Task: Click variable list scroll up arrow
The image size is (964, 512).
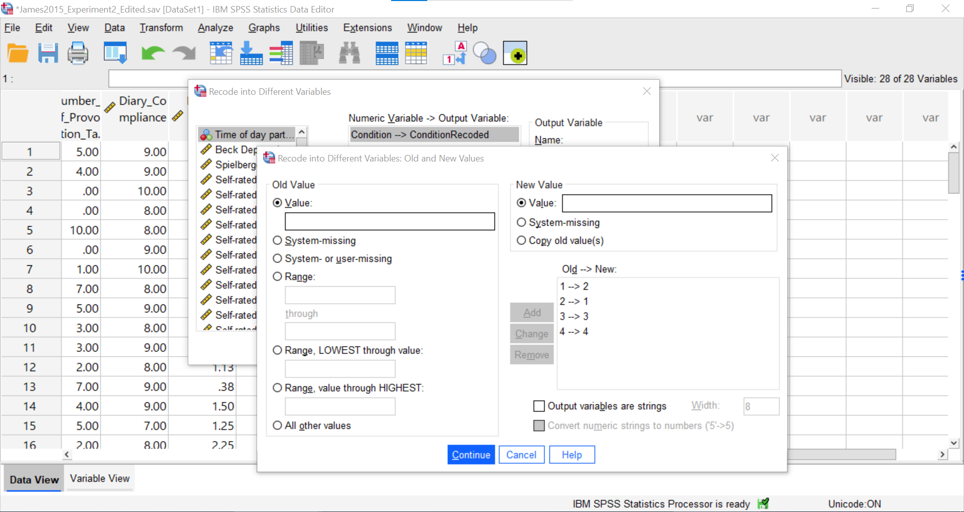Action: (x=302, y=132)
